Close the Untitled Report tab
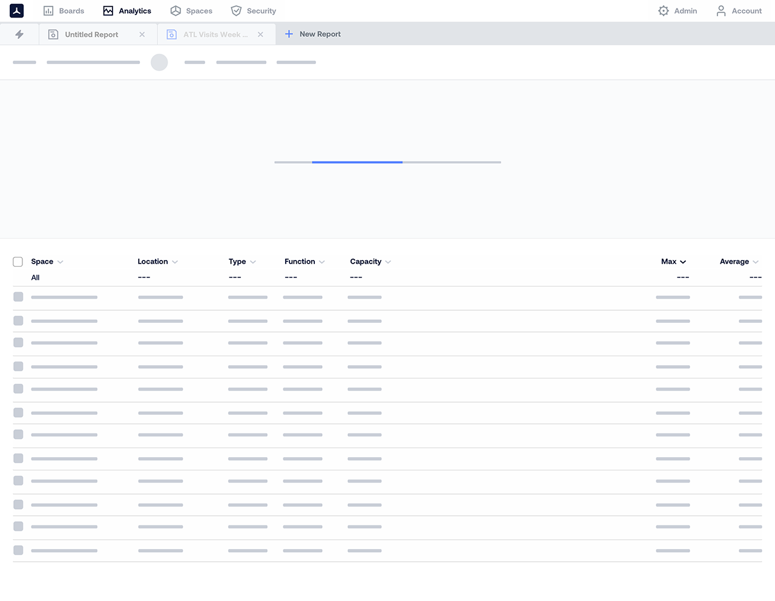Image resolution: width=775 pixels, height=601 pixels. [x=142, y=34]
